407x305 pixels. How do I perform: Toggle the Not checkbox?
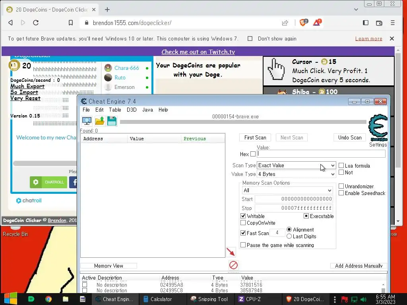(x=341, y=172)
